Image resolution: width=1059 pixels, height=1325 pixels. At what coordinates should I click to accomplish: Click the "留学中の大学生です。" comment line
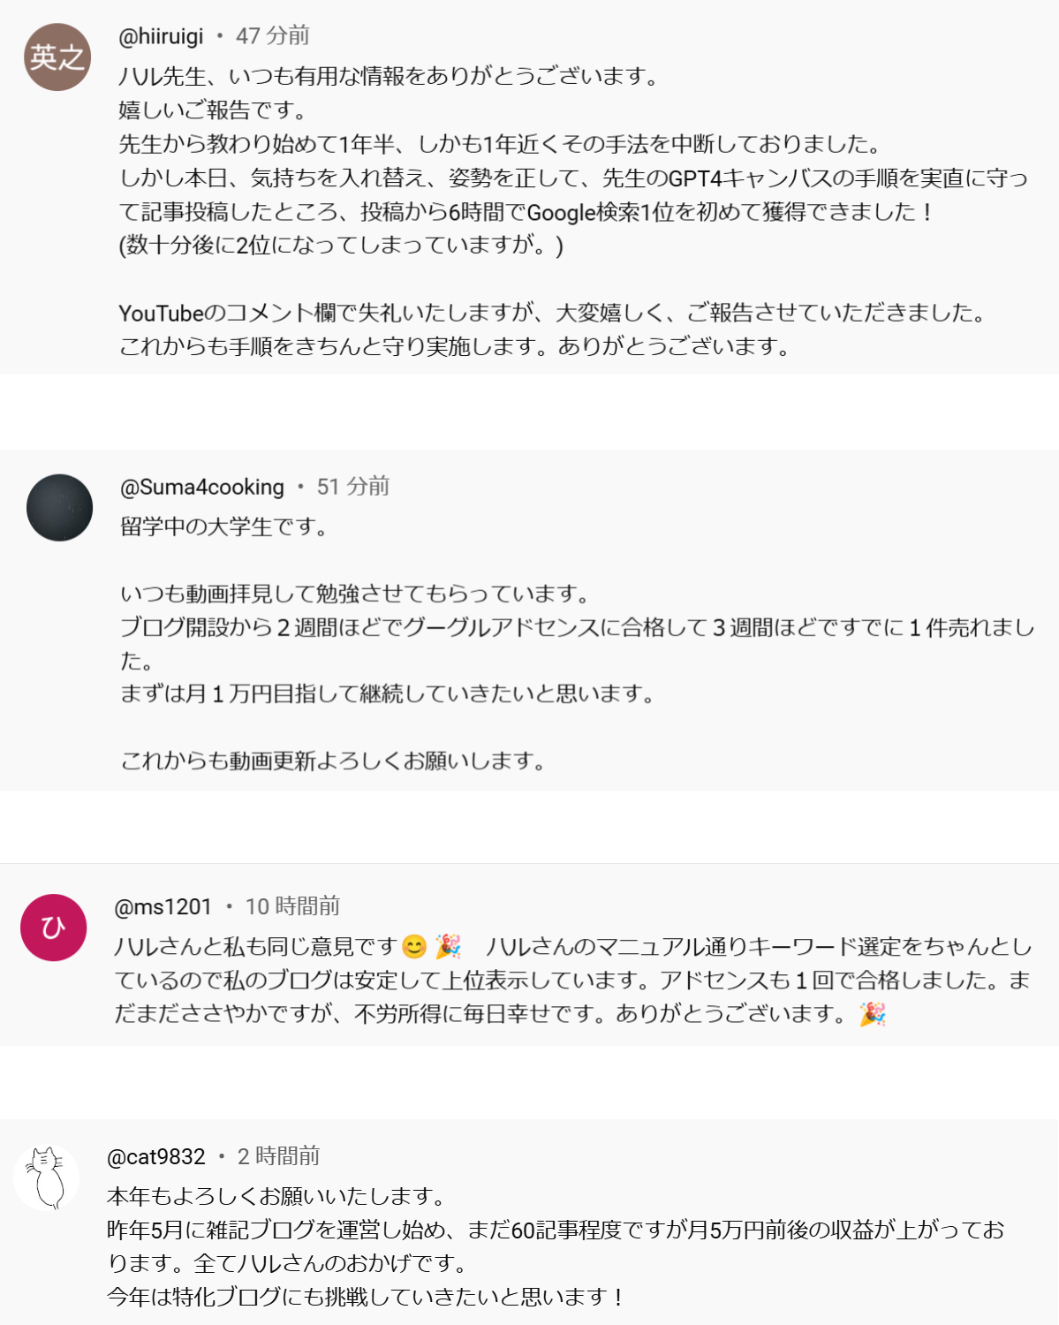[x=224, y=526]
